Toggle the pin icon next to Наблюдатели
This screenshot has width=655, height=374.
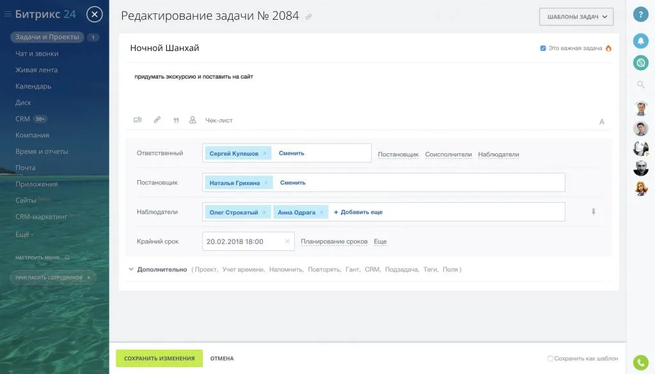tap(594, 211)
